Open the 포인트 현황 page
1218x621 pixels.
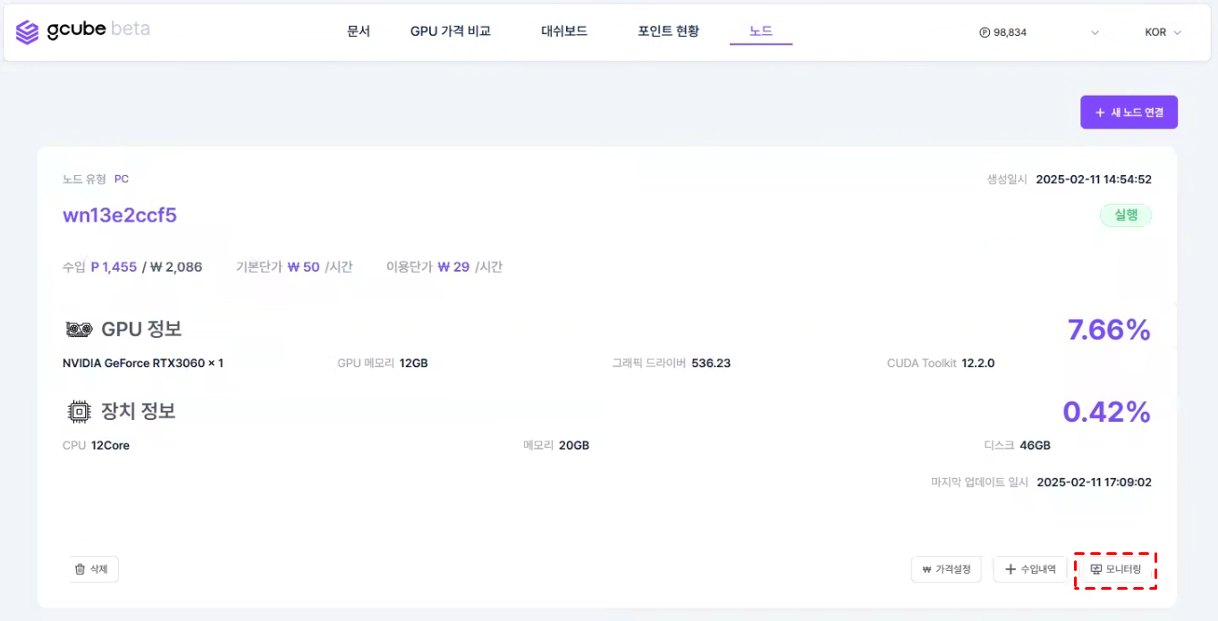668,31
